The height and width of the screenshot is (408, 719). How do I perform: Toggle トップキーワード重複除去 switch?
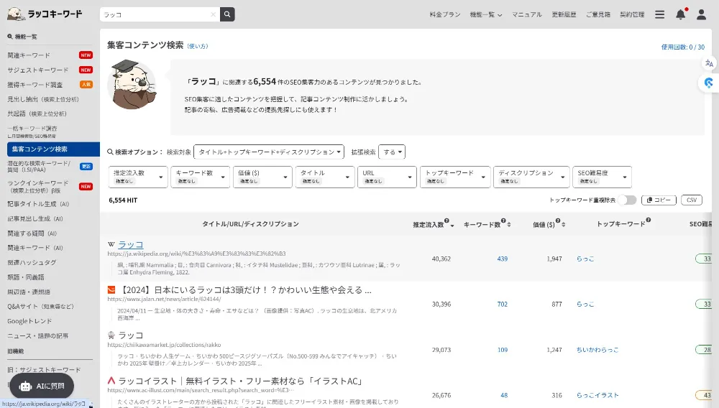tap(627, 200)
